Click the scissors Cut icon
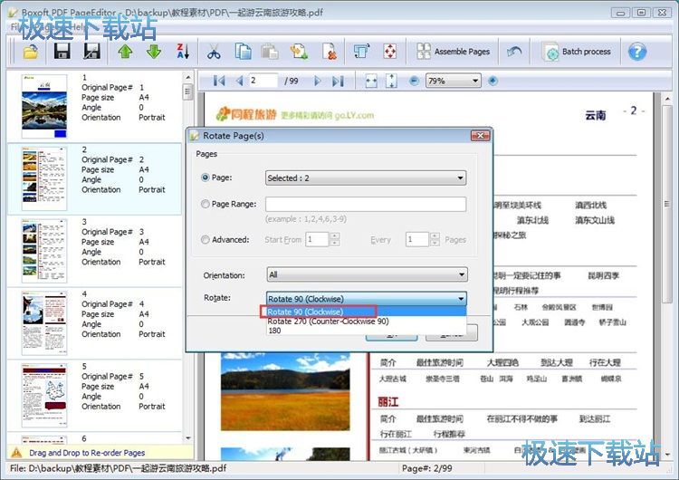 pos(214,52)
